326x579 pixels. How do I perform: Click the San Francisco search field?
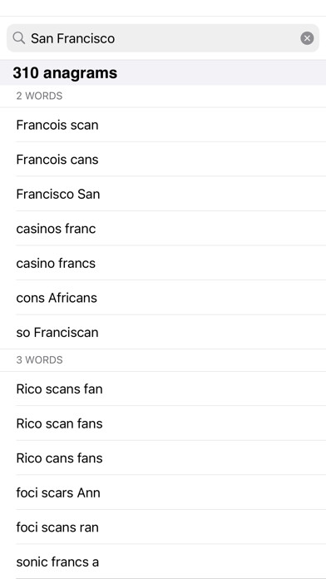pyautogui.click(x=163, y=38)
